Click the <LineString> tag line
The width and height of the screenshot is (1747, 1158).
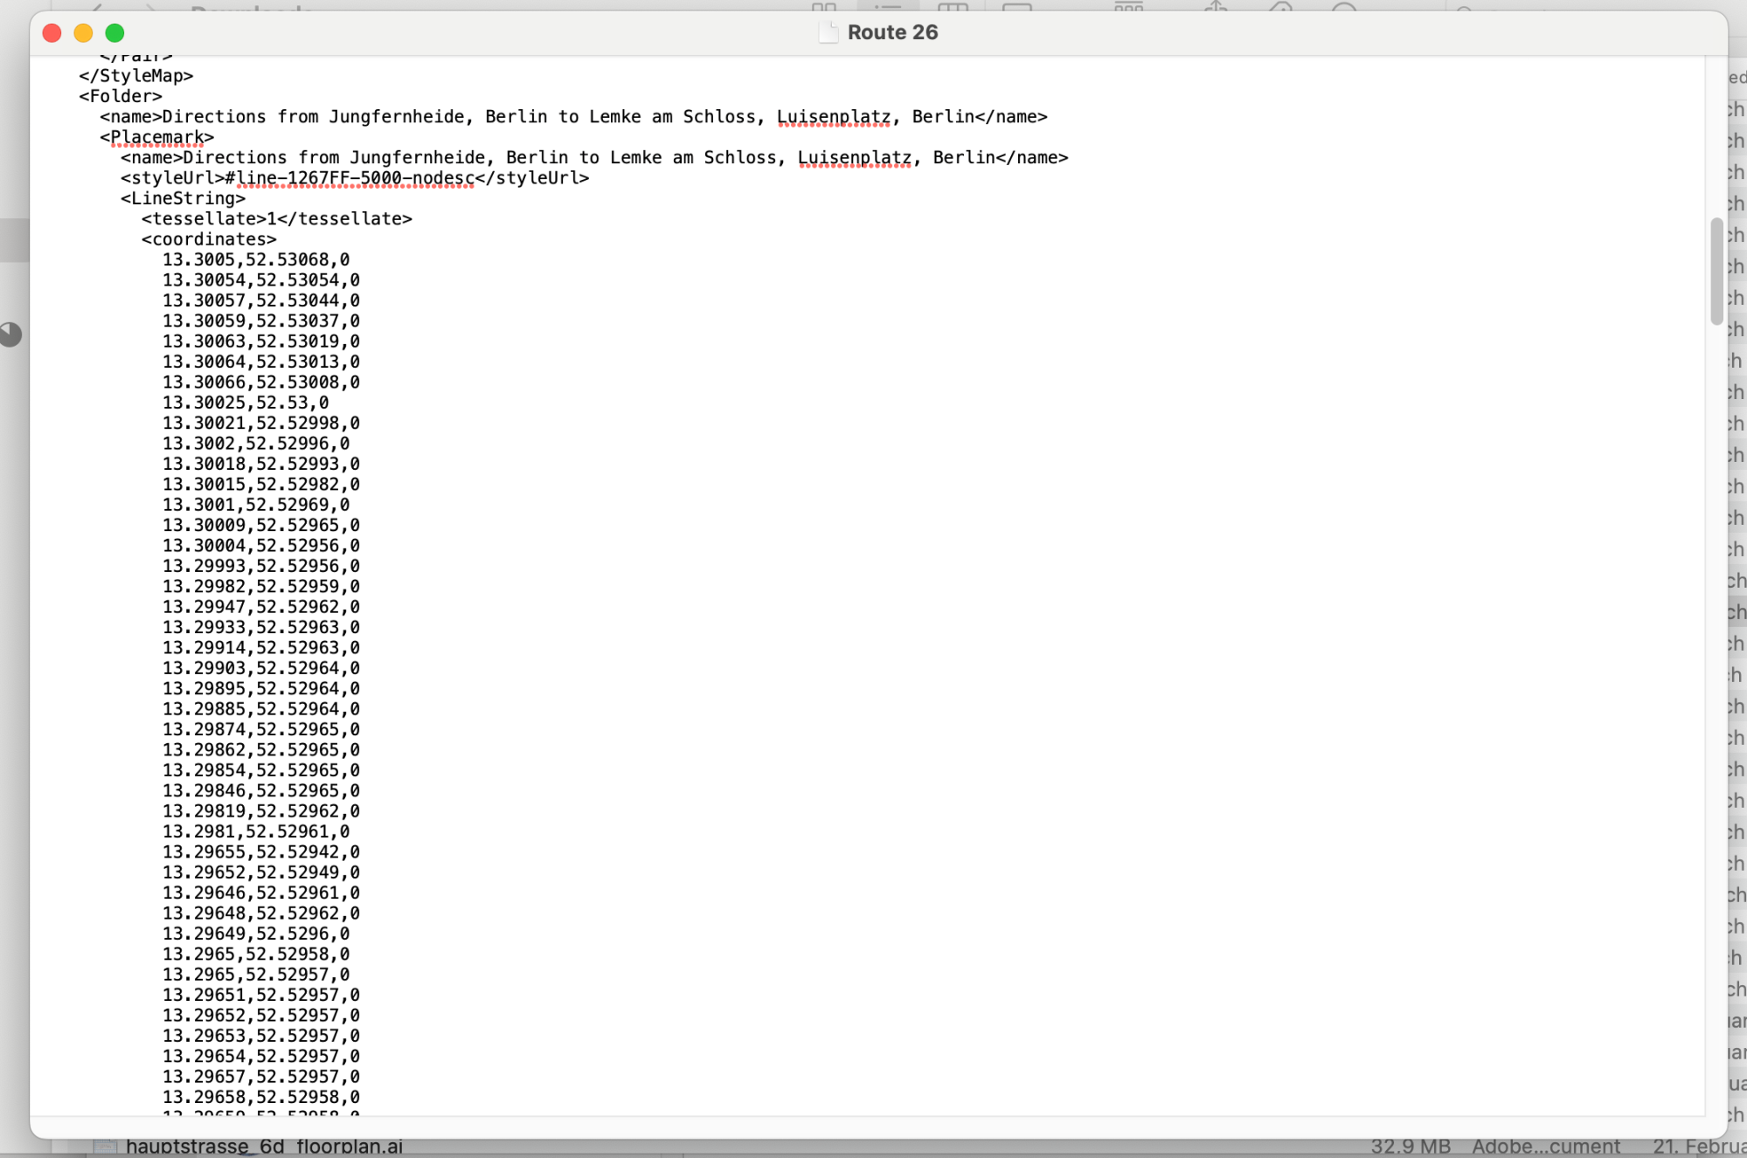pyautogui.click(x=183, y=198)
